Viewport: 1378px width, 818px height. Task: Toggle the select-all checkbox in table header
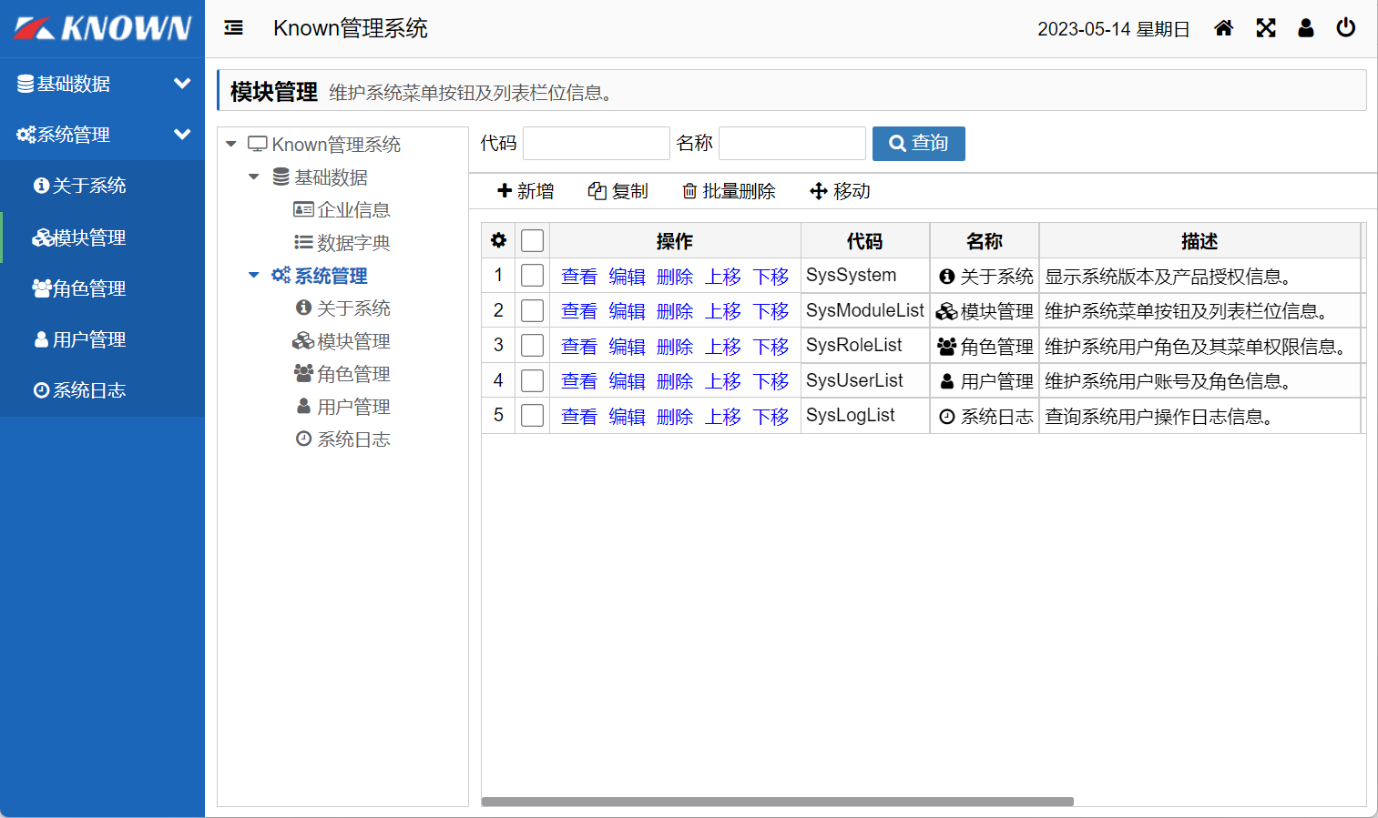[x=532, y=240]
